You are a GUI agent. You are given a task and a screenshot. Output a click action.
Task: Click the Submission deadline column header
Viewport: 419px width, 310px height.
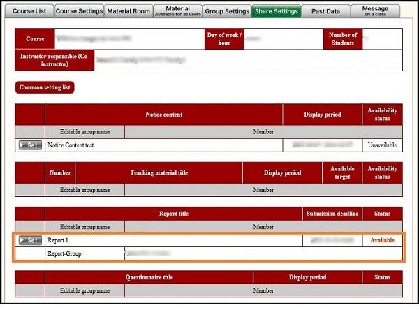[332, 213]
